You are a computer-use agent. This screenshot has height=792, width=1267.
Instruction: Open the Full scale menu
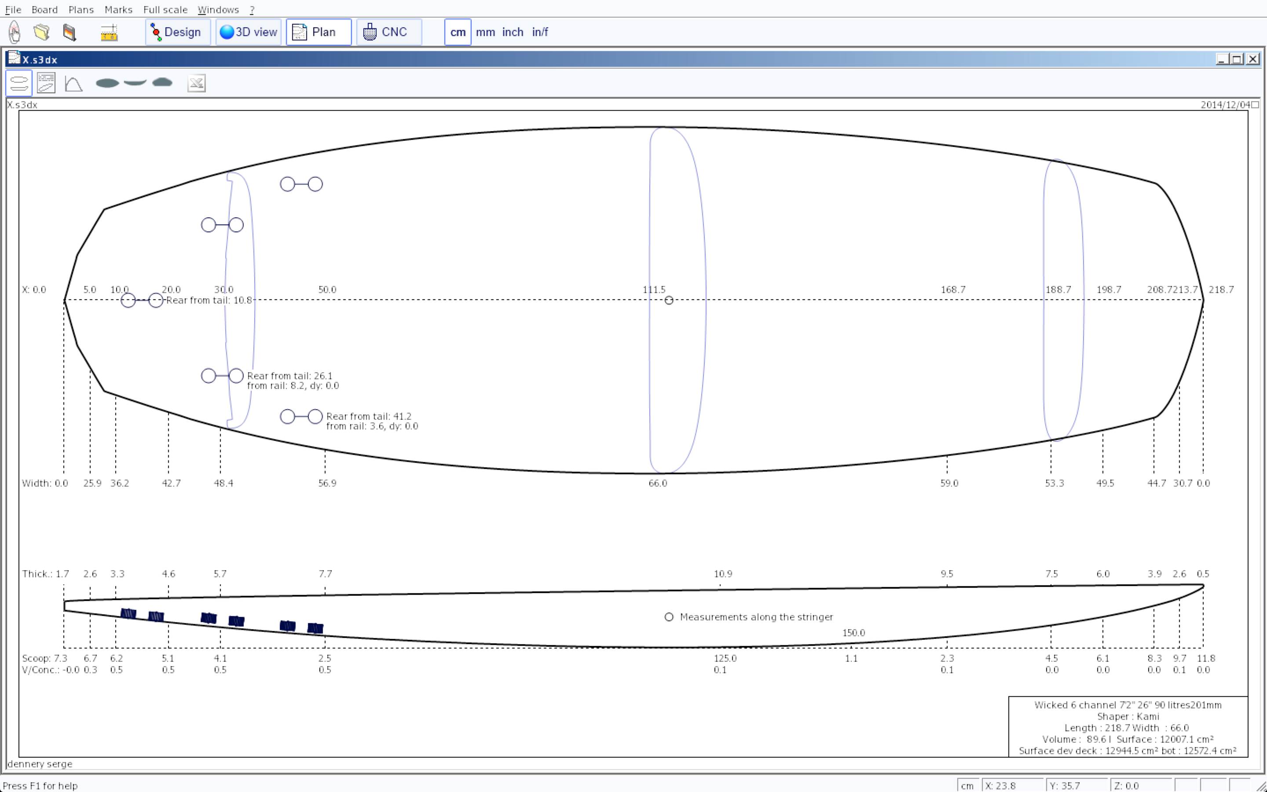point(165,9)
